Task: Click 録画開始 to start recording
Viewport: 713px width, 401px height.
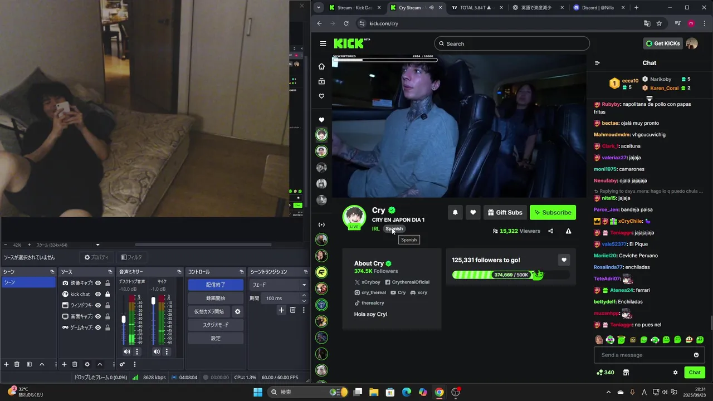Action: (216, 298)
